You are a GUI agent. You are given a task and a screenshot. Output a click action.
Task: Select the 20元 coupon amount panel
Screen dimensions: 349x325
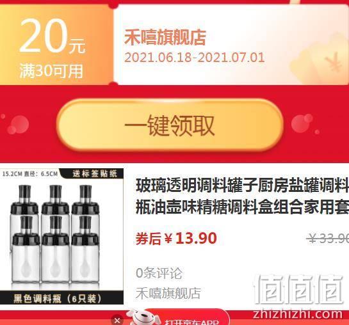point(56,44)
